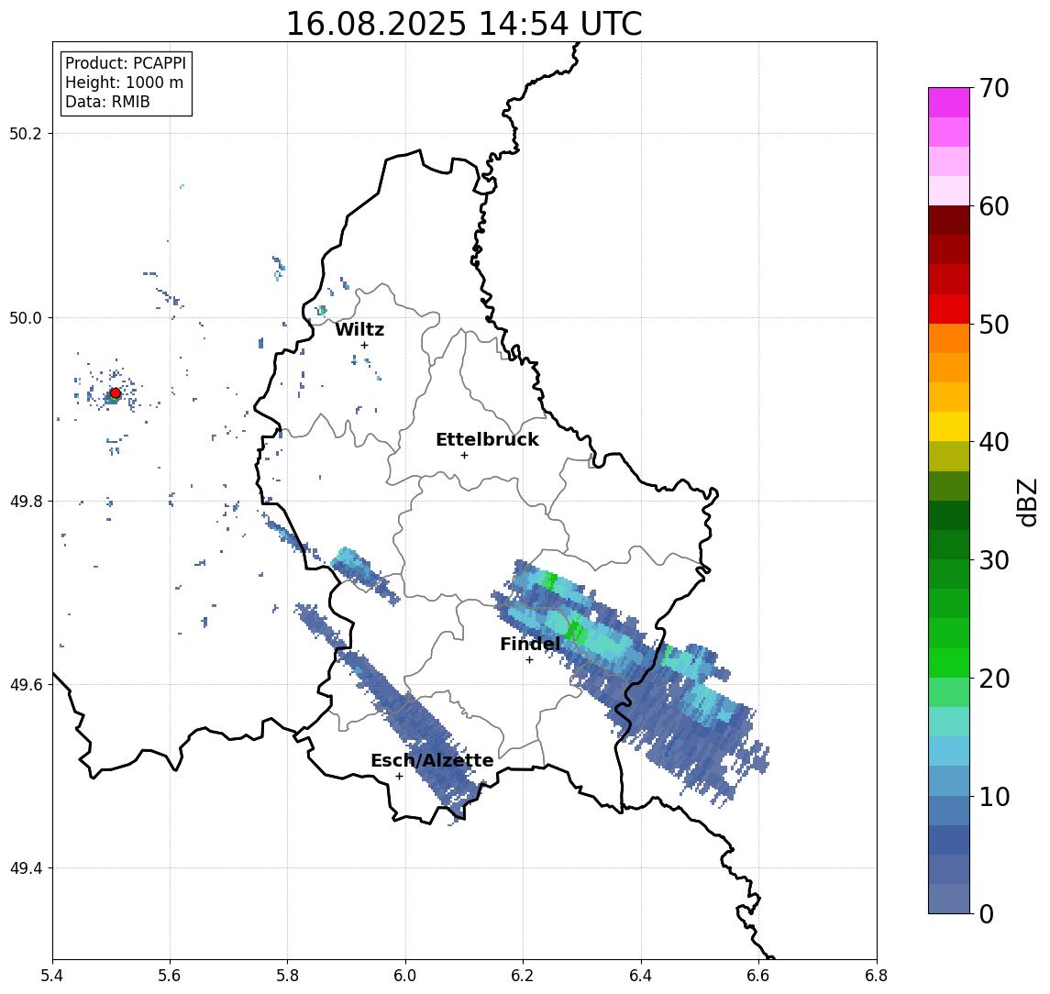Click the magenta top band of the colorbar
Image resolution: width=1050 pixels, height=994 pixels.
949,103
